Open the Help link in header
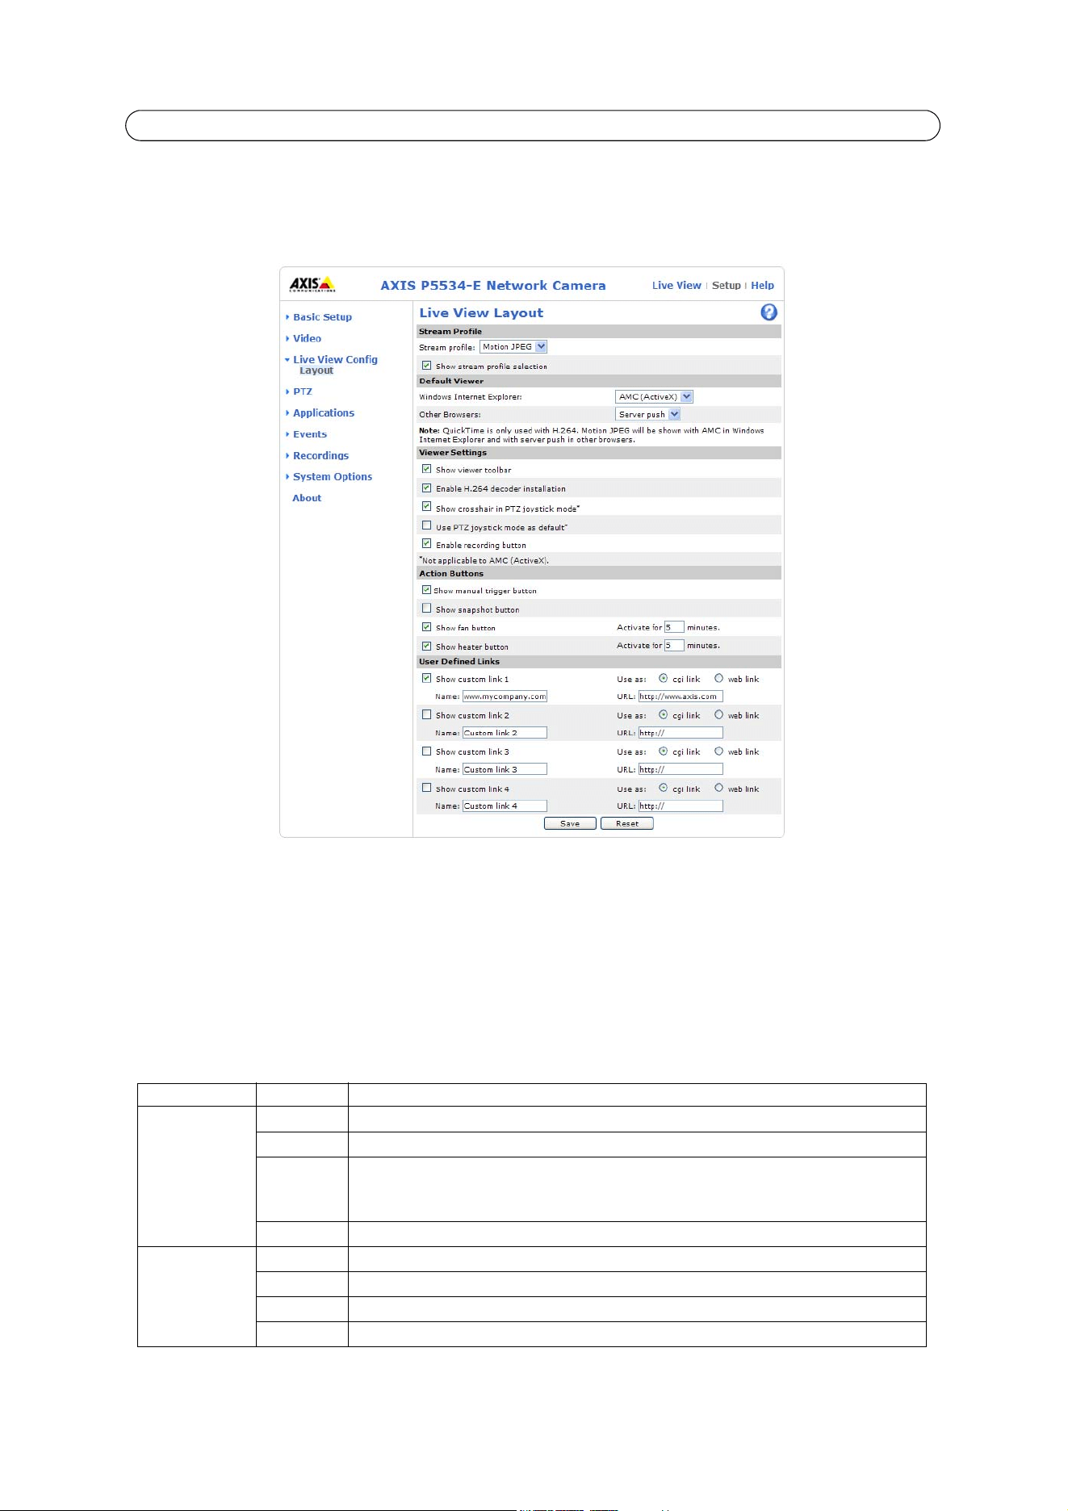 point(762,286)
